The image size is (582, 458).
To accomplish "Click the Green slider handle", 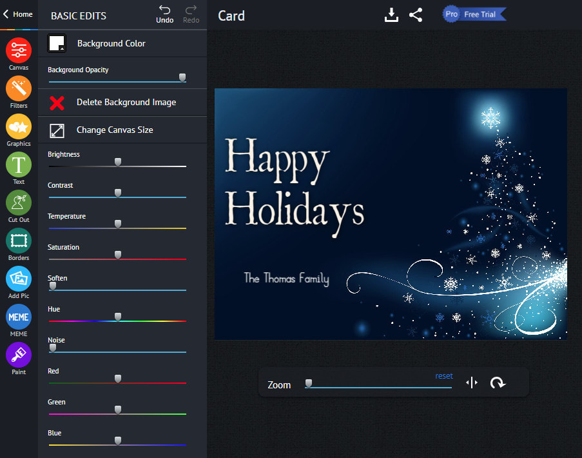I will tap(118, 410).
